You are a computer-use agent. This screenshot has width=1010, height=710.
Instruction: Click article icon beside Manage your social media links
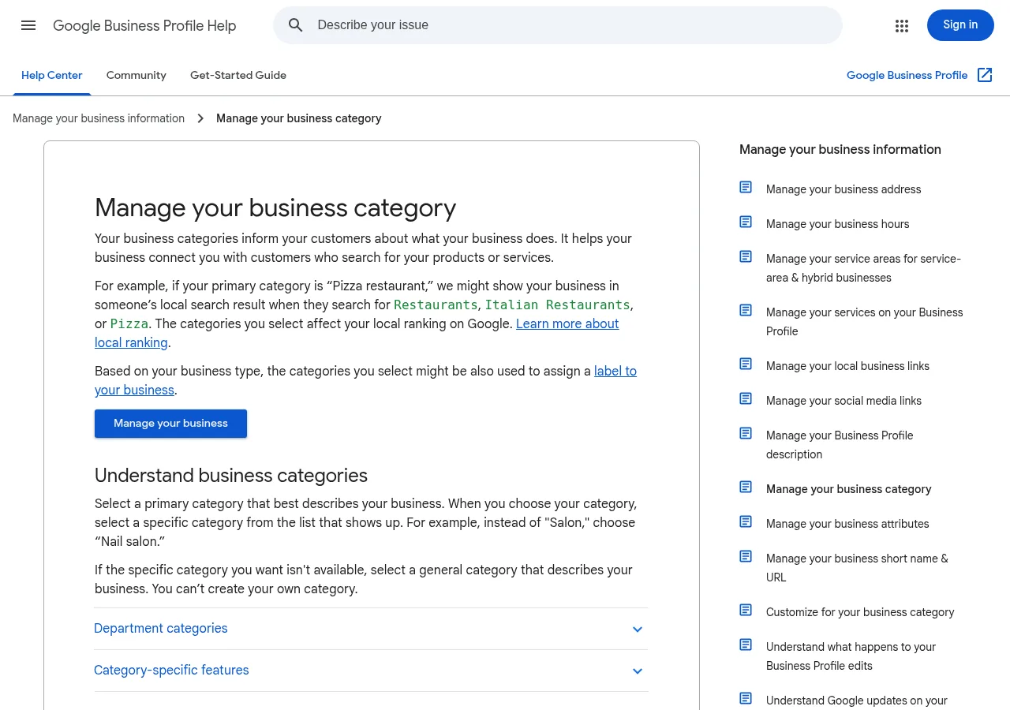coord(746,398)
